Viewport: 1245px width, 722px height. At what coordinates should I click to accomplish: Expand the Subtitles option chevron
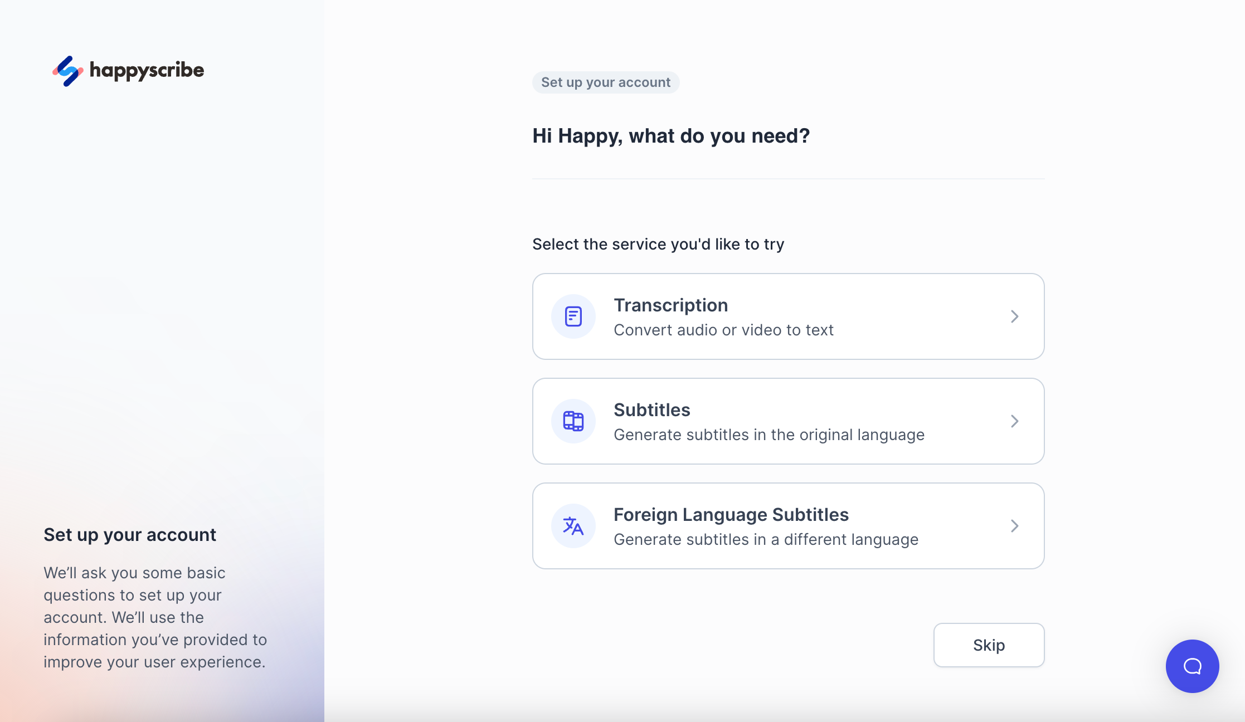pyautogui.click(x=1014, y=421)
